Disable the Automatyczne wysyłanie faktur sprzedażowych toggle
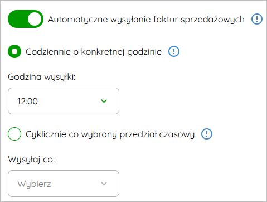 (26, 19)
